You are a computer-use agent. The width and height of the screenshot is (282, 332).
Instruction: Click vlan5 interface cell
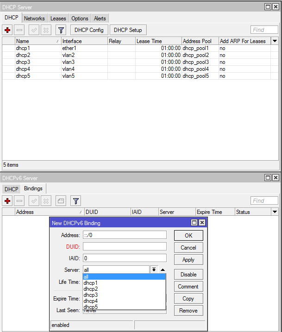coord(84,76)
